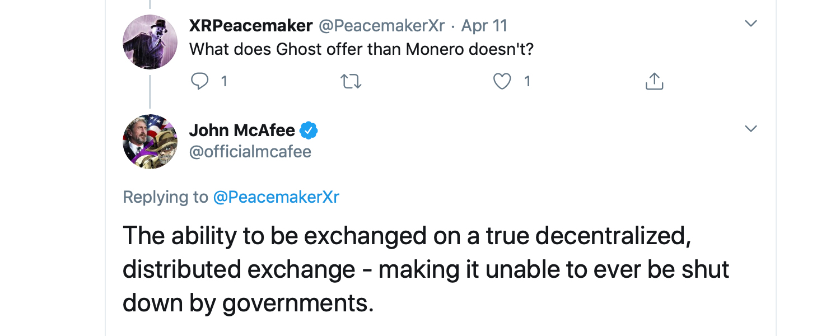840x336 pixels.
Task: Open the chevron menu on John McAfee's tweet
Action: 750,129
